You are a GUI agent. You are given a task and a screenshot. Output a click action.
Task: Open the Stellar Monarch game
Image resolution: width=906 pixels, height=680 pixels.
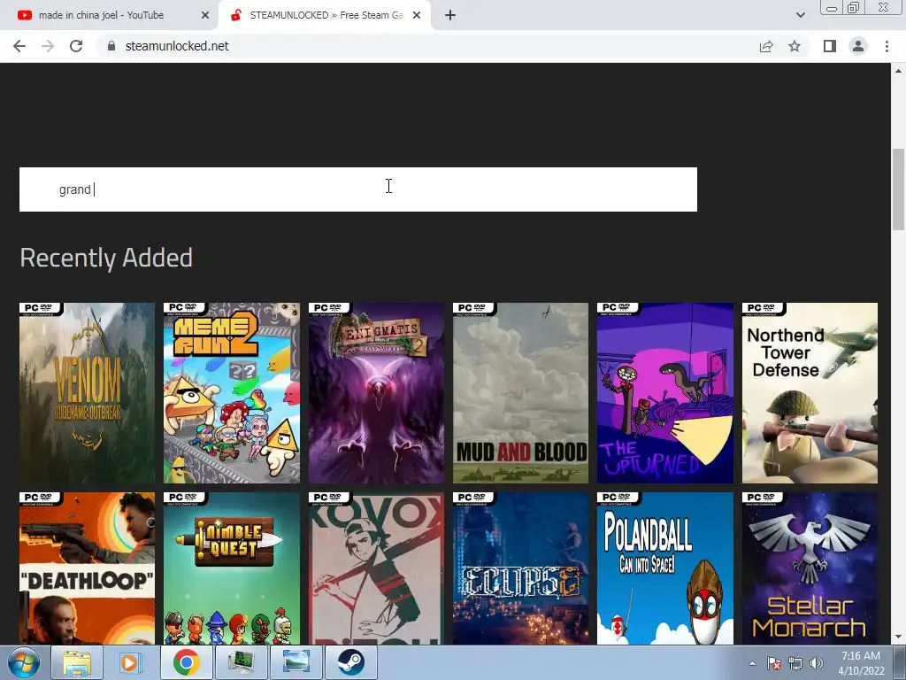point(810,568)
